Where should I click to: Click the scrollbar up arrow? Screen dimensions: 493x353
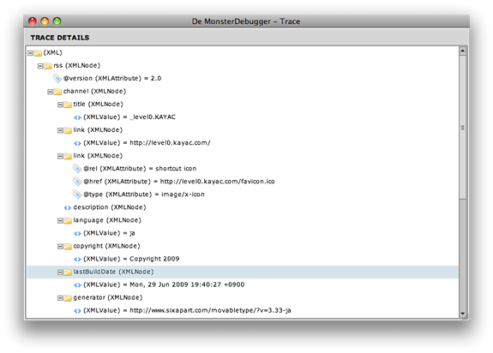coord(462,51)
